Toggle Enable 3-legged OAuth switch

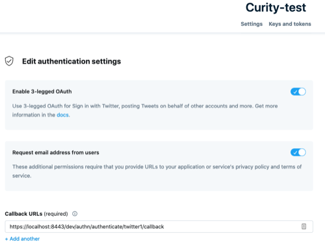click(298, 92)
